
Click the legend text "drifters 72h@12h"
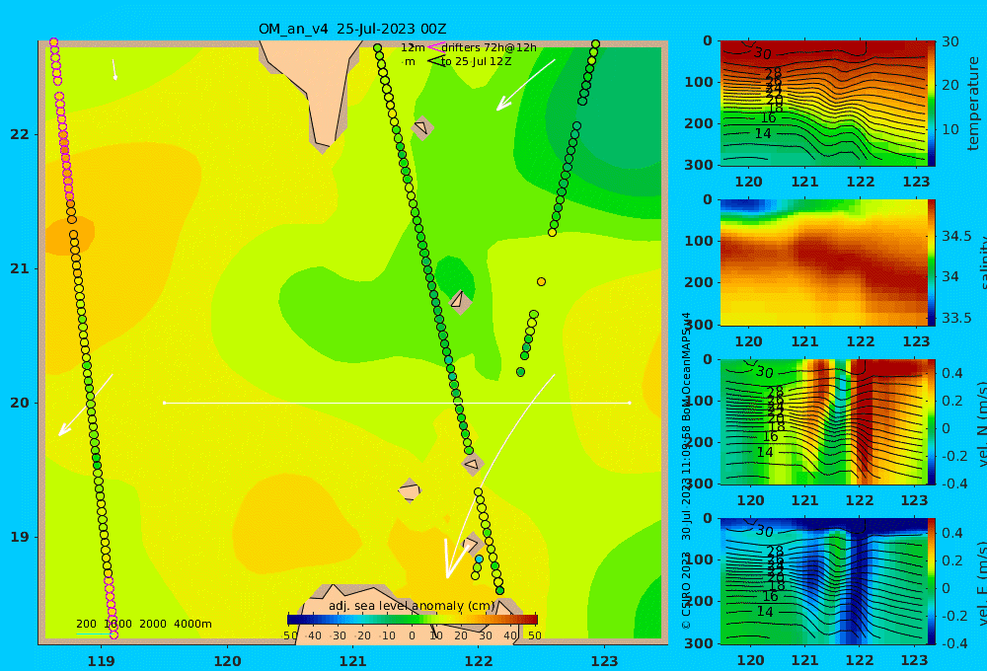[489, 47]
